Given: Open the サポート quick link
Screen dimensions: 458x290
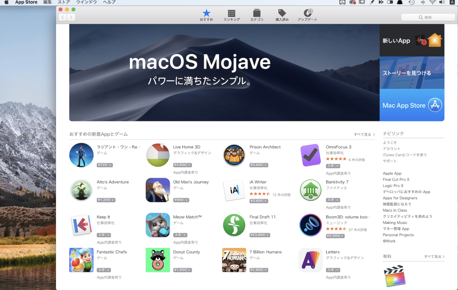Looking at the screenshot, I should pos(390,161).
